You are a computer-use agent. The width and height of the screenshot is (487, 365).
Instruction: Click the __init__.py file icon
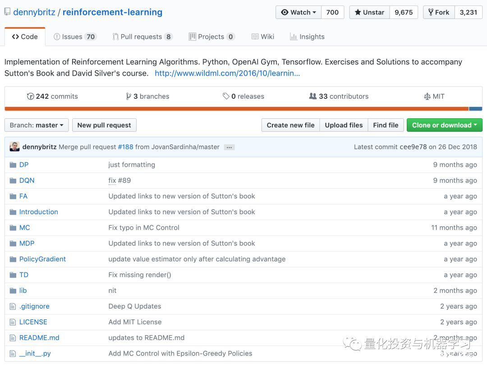(13, 354)
